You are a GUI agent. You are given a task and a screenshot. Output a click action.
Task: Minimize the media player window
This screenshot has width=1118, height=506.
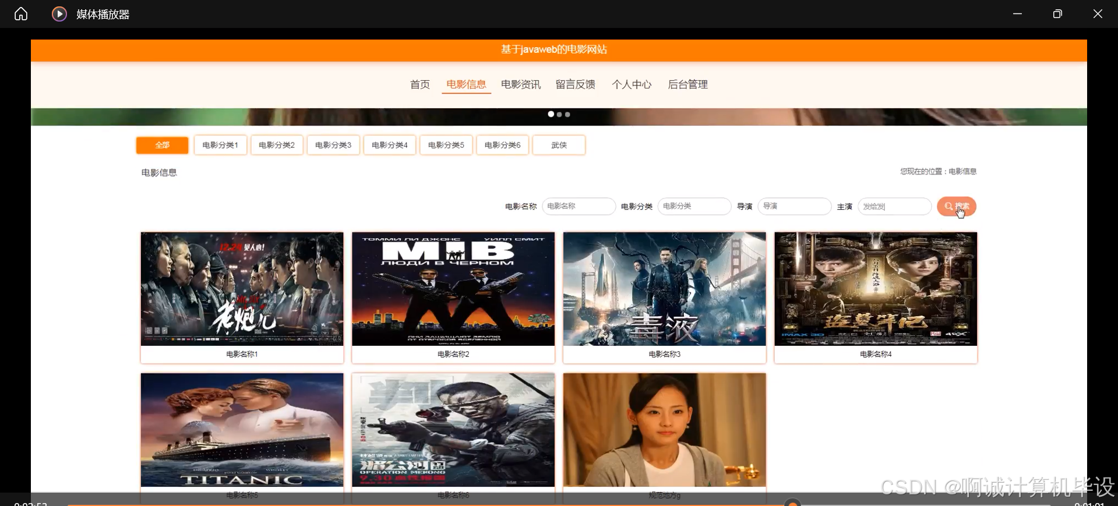pos(1017,14)
